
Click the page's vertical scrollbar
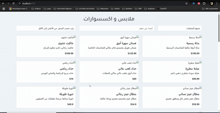219,27
